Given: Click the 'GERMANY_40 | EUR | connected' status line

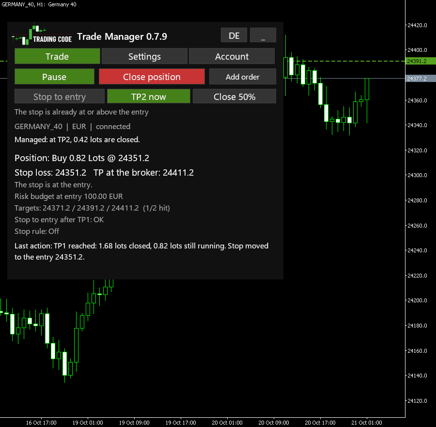Looking at the screenshot, I should click(x=72, y=127).
